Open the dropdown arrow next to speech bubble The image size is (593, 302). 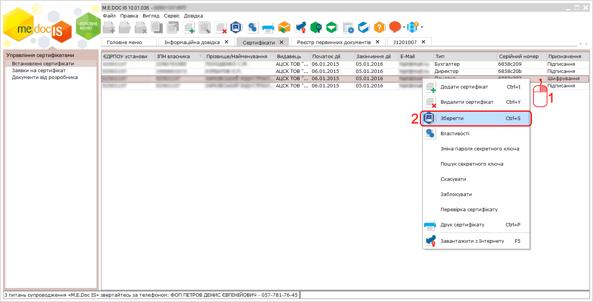tap(404, 27)
